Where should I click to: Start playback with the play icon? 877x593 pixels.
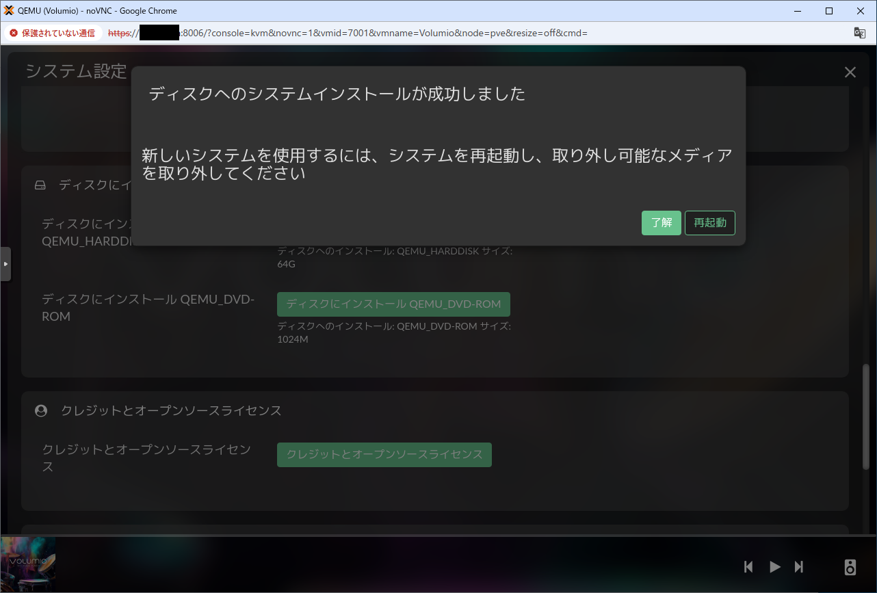[774, 566]
